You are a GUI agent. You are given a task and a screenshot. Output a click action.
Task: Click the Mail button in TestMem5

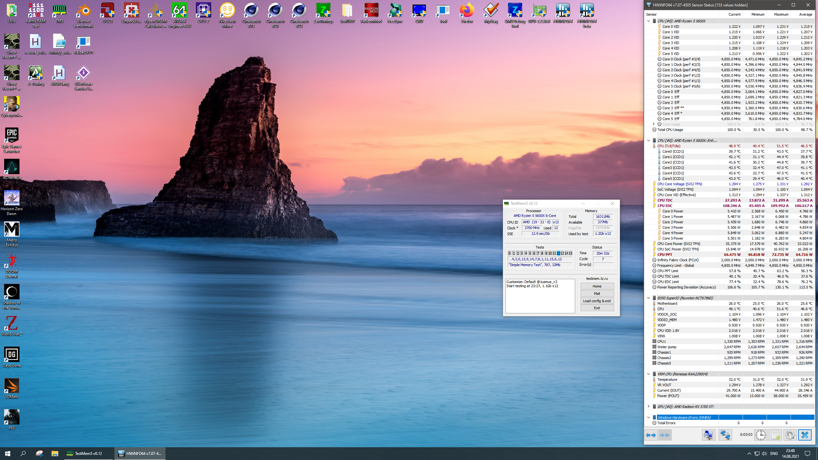click(x=597, y=294)
